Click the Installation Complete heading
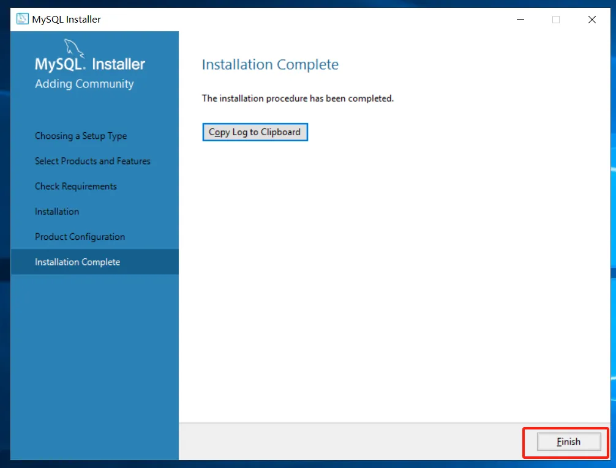The image size is (616, 468). (x=270, y=64)
